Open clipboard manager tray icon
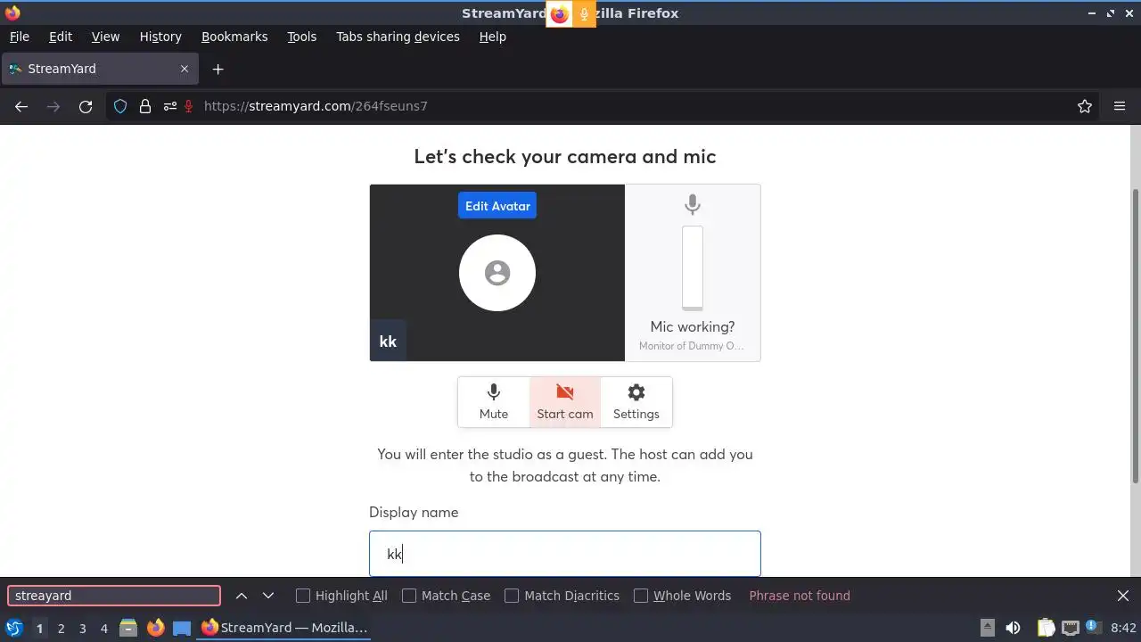 point(1046,628)
